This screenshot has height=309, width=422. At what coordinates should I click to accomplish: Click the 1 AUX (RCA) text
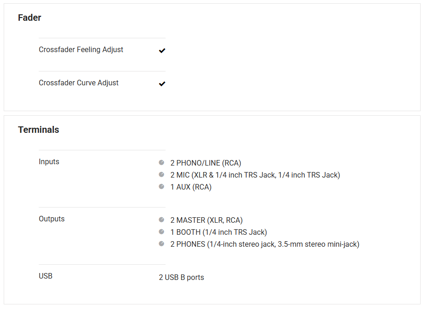(191, 187)
